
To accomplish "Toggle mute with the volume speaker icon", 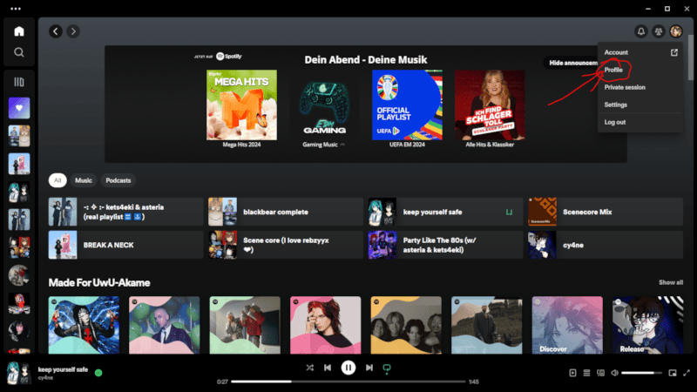I will 614,373.
